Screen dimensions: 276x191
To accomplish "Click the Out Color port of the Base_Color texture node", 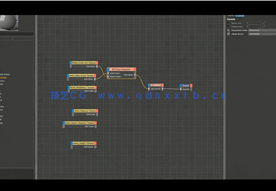I will [x=95, y=79].
